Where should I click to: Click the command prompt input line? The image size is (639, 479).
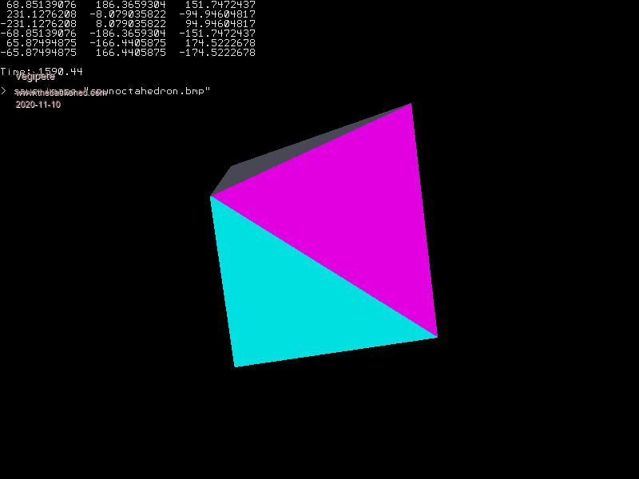[112, 92]
